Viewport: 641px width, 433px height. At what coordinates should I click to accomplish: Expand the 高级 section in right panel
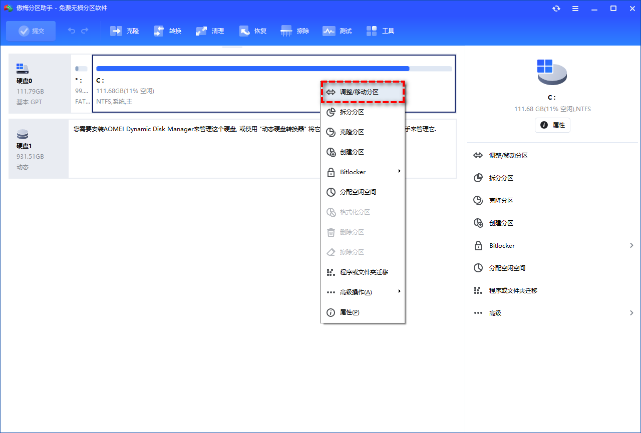pyautogui.click(x=553, y=313)
